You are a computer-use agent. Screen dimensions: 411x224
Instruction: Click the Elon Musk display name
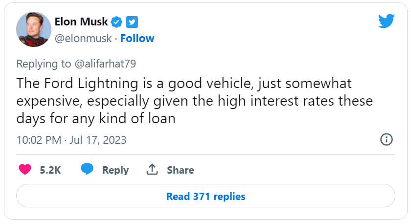pos(81,22)
